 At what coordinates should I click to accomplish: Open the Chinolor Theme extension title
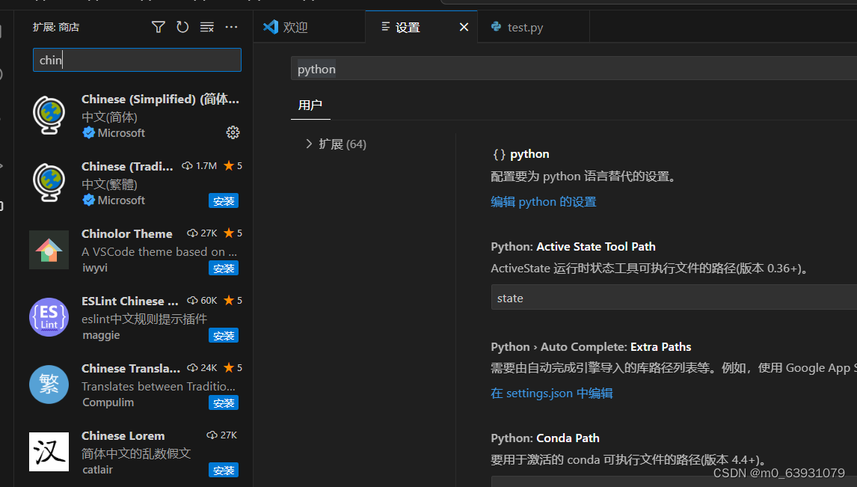point(127,233)
